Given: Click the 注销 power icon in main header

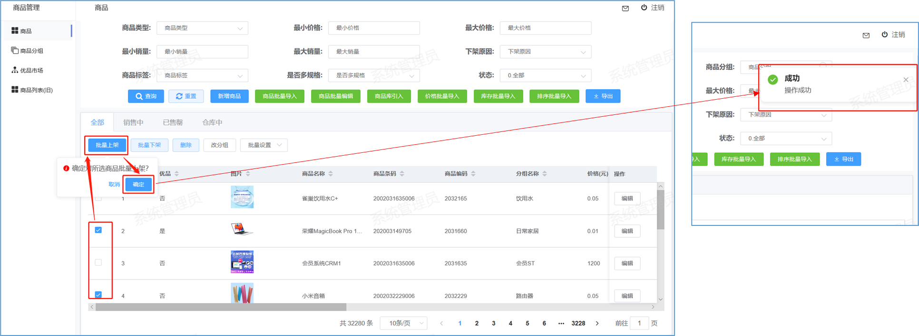Looking at the screenshot, I should (x=644, y=8).
